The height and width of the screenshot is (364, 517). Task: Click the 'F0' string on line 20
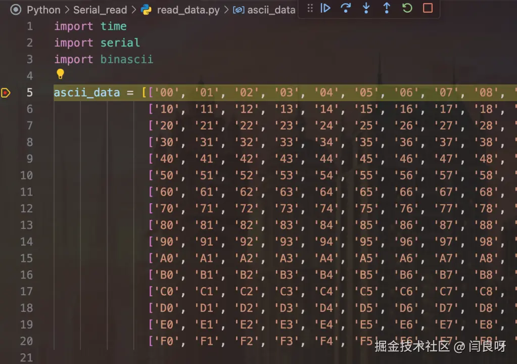click(167, 341)
